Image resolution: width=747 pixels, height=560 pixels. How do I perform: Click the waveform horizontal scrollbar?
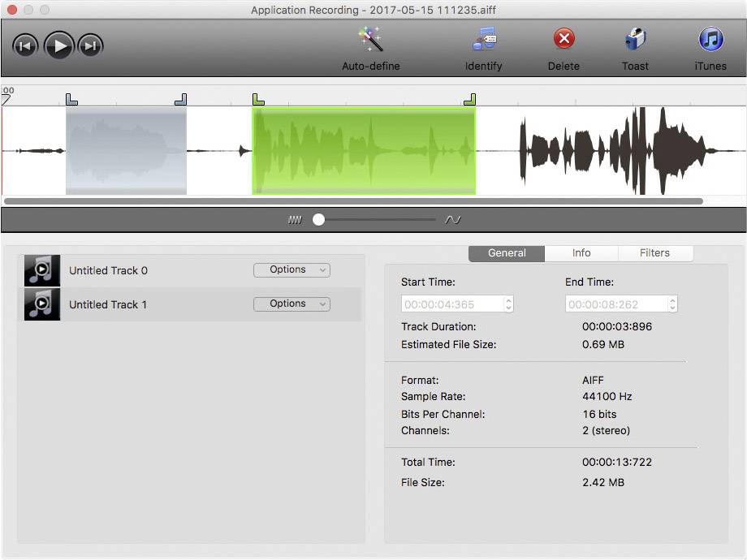pos(353,201)
